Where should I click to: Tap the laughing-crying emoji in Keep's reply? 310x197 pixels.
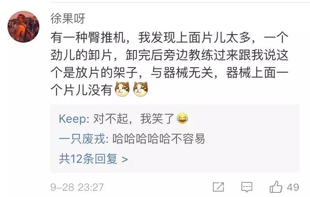pos(182,118)
